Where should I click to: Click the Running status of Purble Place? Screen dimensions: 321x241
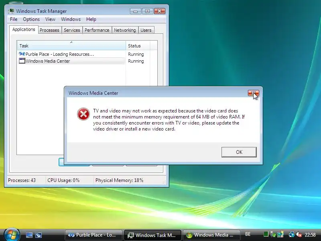point(136,54)
